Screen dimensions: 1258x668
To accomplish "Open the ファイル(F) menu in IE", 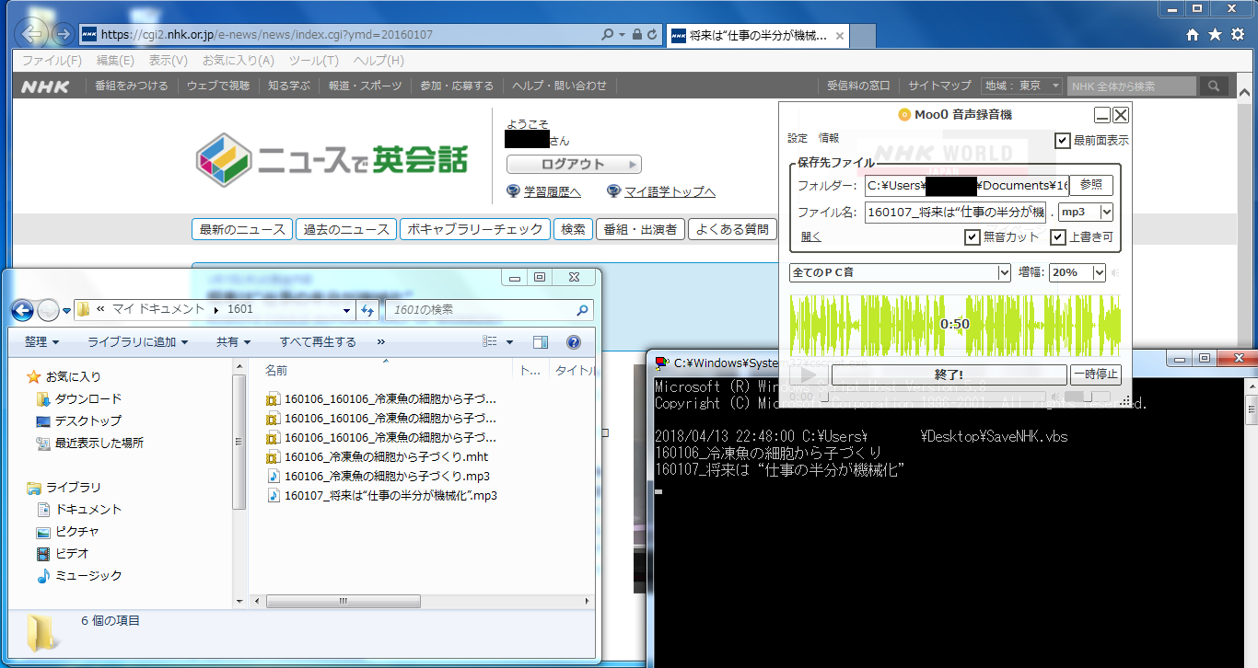I will (x=52, y=60).
